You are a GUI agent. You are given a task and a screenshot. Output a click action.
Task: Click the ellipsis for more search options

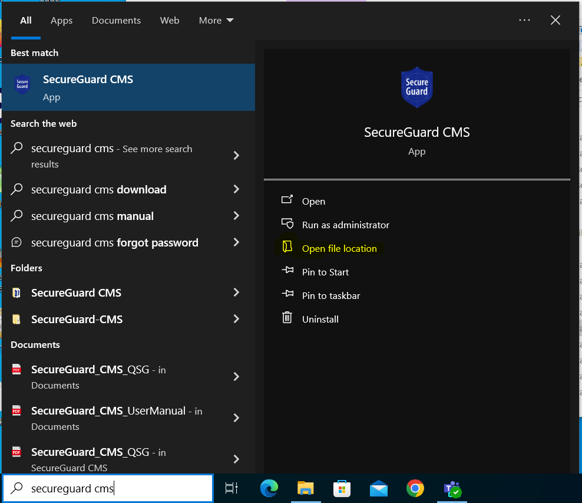524,19
